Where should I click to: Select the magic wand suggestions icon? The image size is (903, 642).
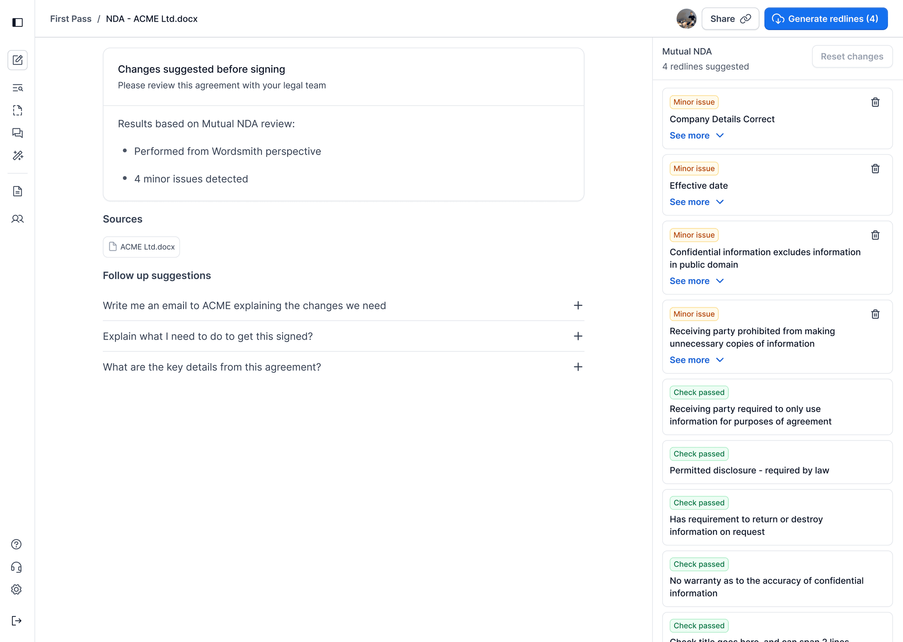coord(17,156)
